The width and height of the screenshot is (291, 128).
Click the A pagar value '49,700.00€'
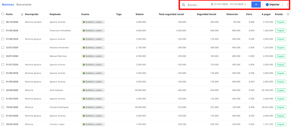point(267,90)
